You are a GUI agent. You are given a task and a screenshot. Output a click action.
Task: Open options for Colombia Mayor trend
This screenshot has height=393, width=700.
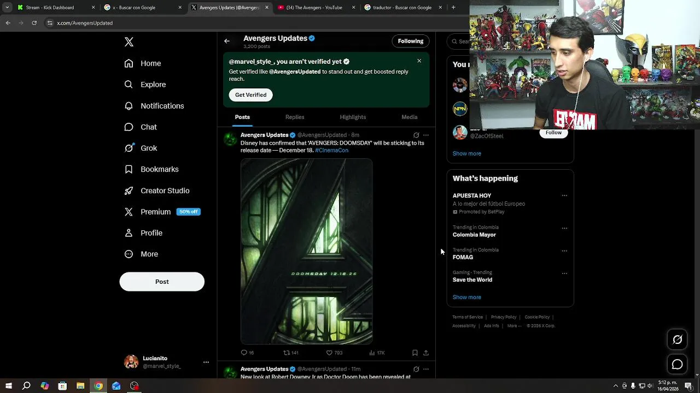(564, 228)
